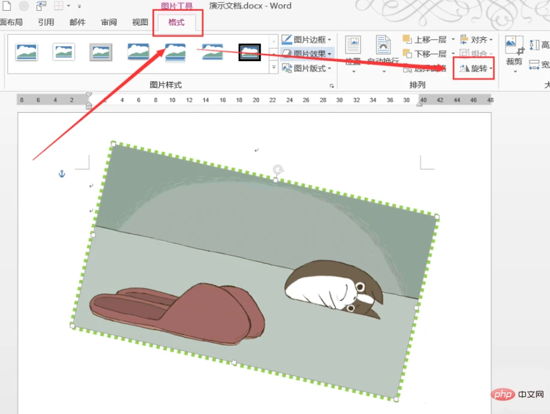550x414 pixels.
Task: Click the 图片效果 icon
Action: 287,53
